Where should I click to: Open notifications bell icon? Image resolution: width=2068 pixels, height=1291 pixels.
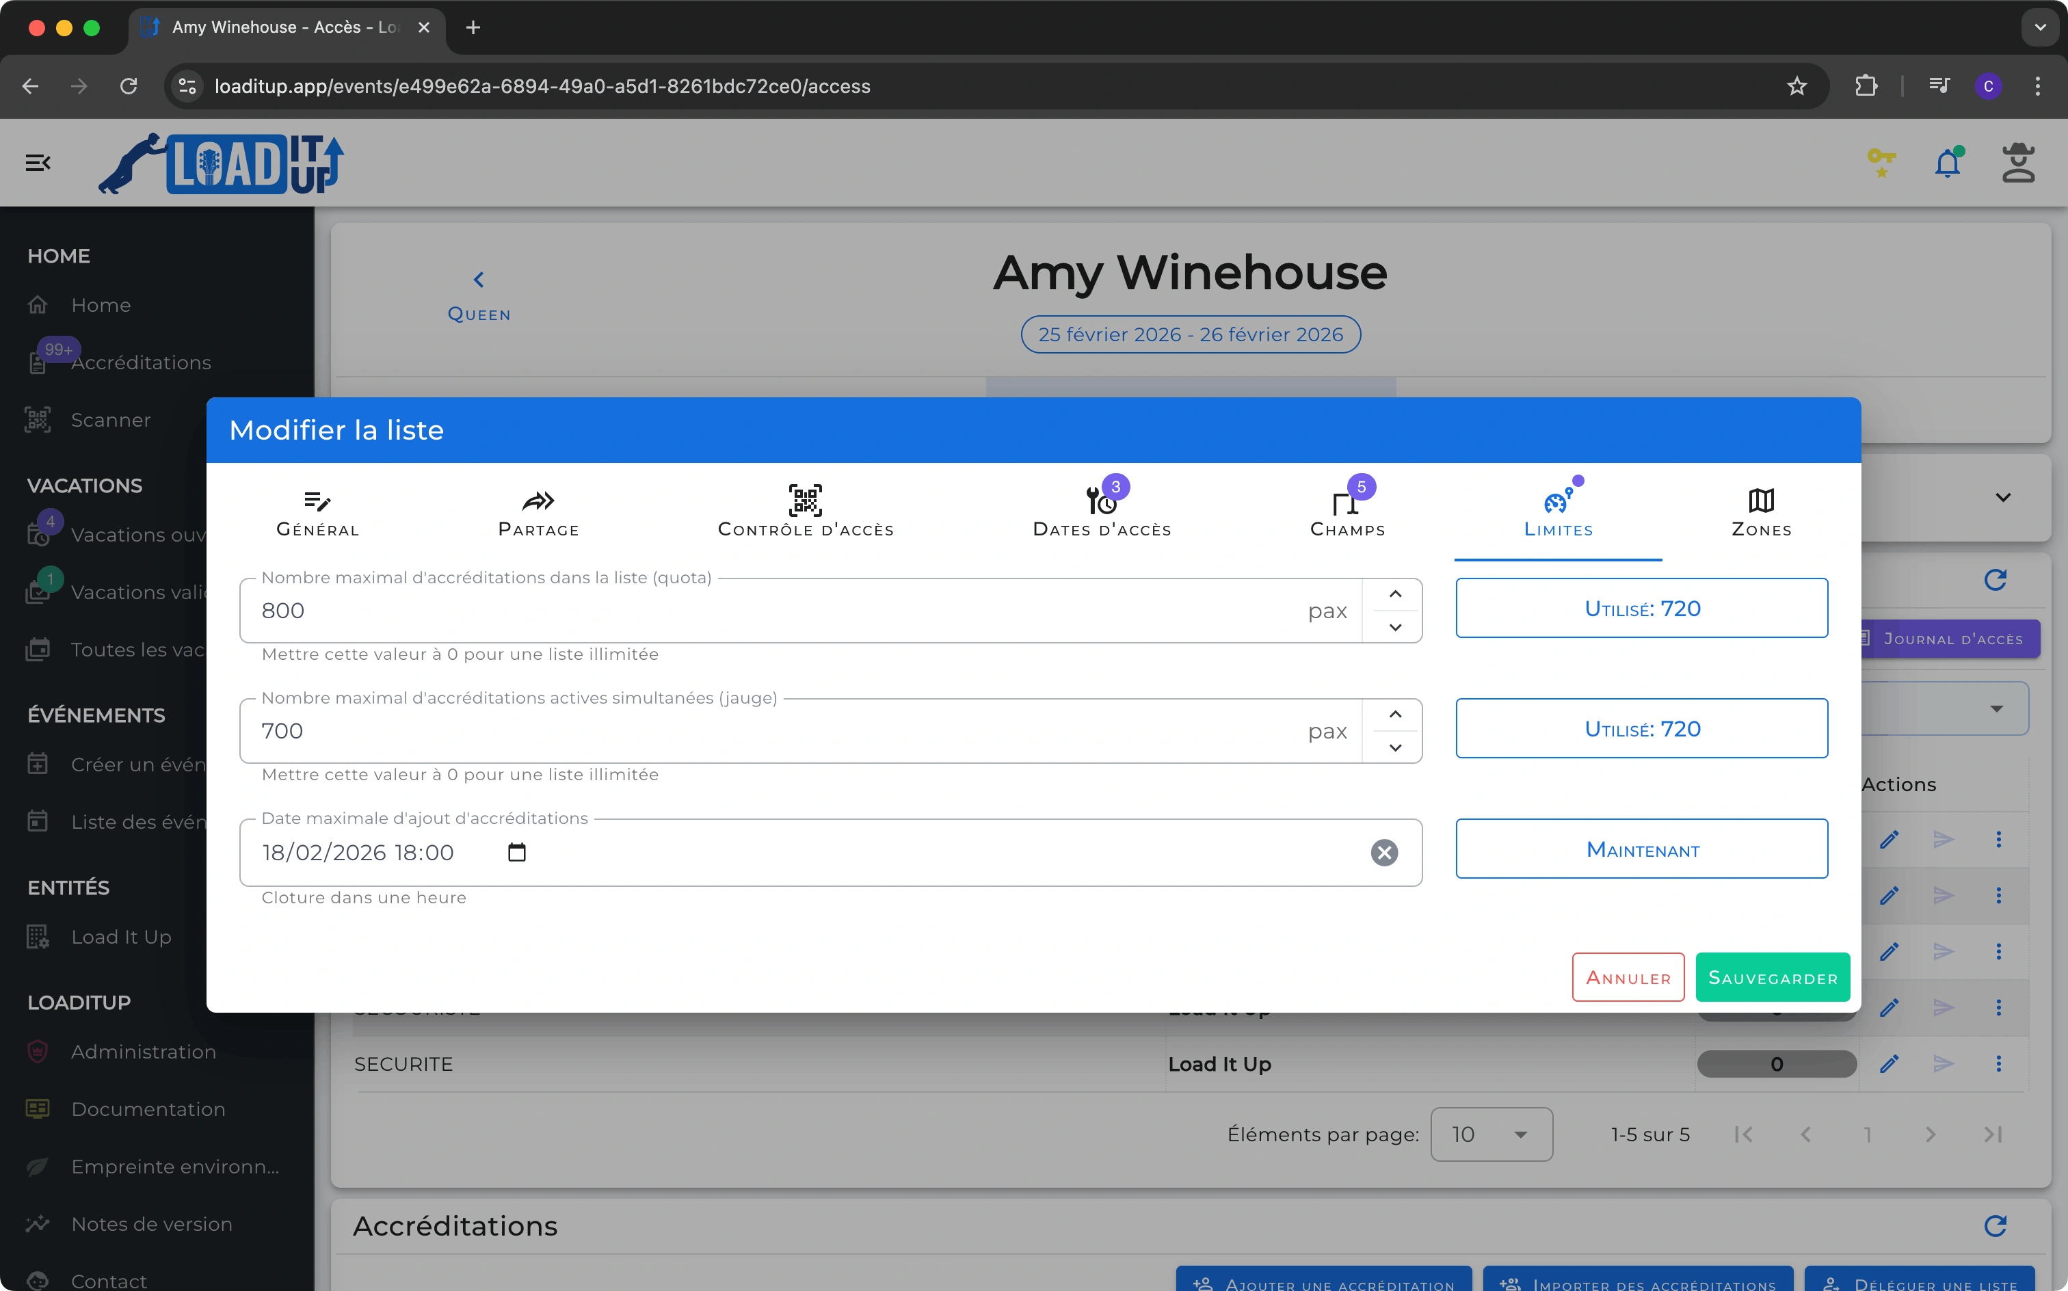1947,162
